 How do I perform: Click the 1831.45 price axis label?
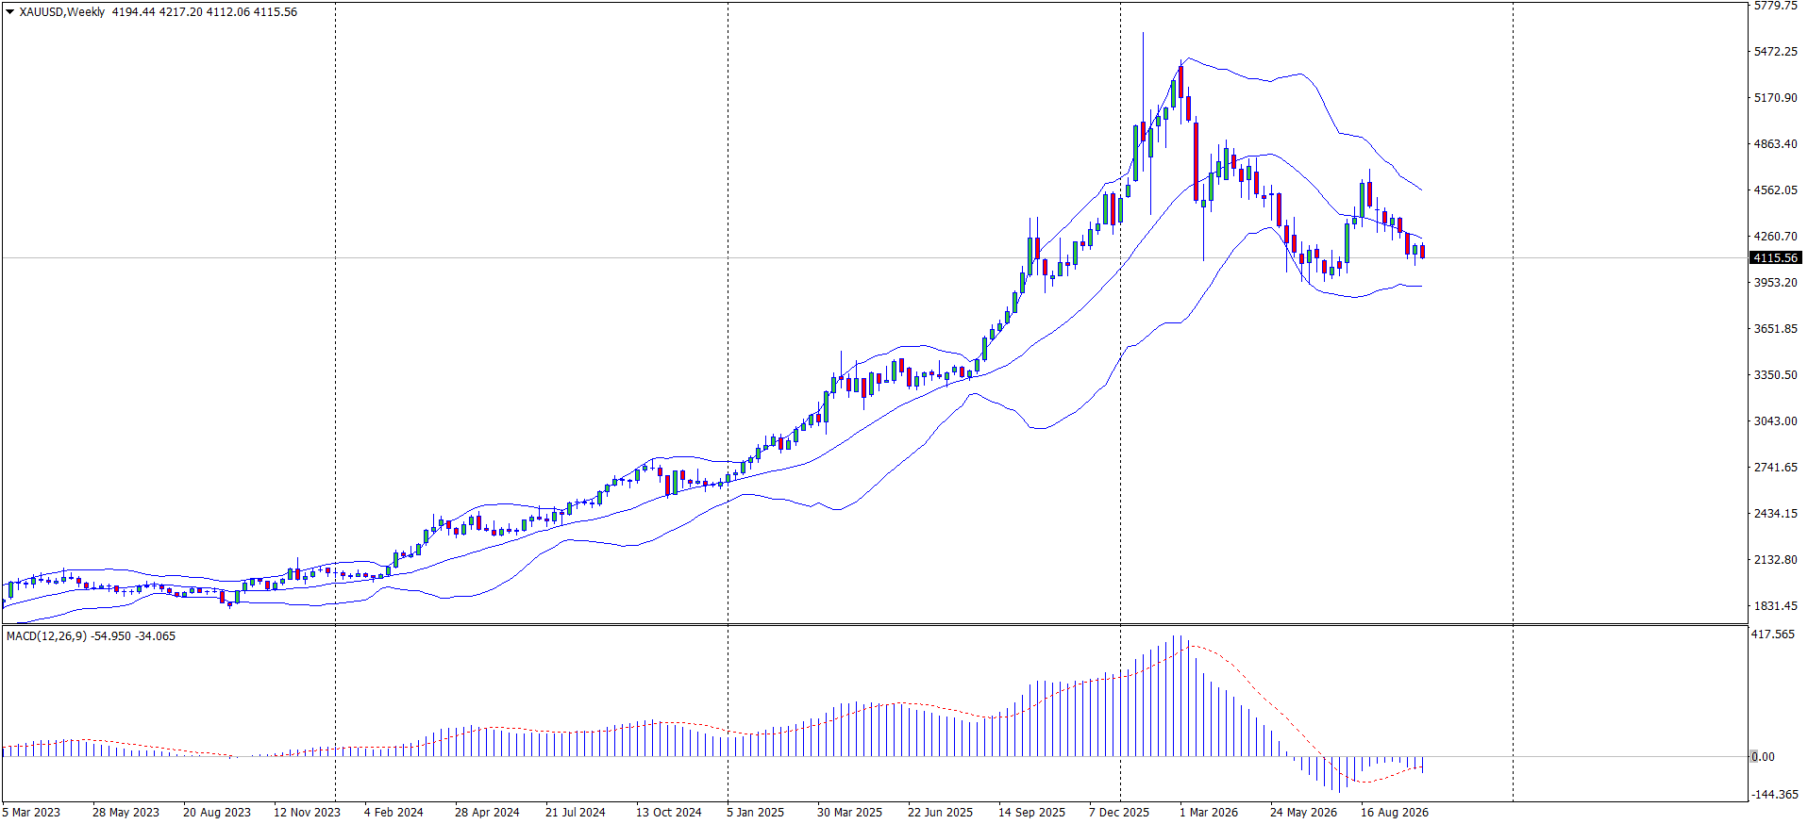(x=1776, y=606)
